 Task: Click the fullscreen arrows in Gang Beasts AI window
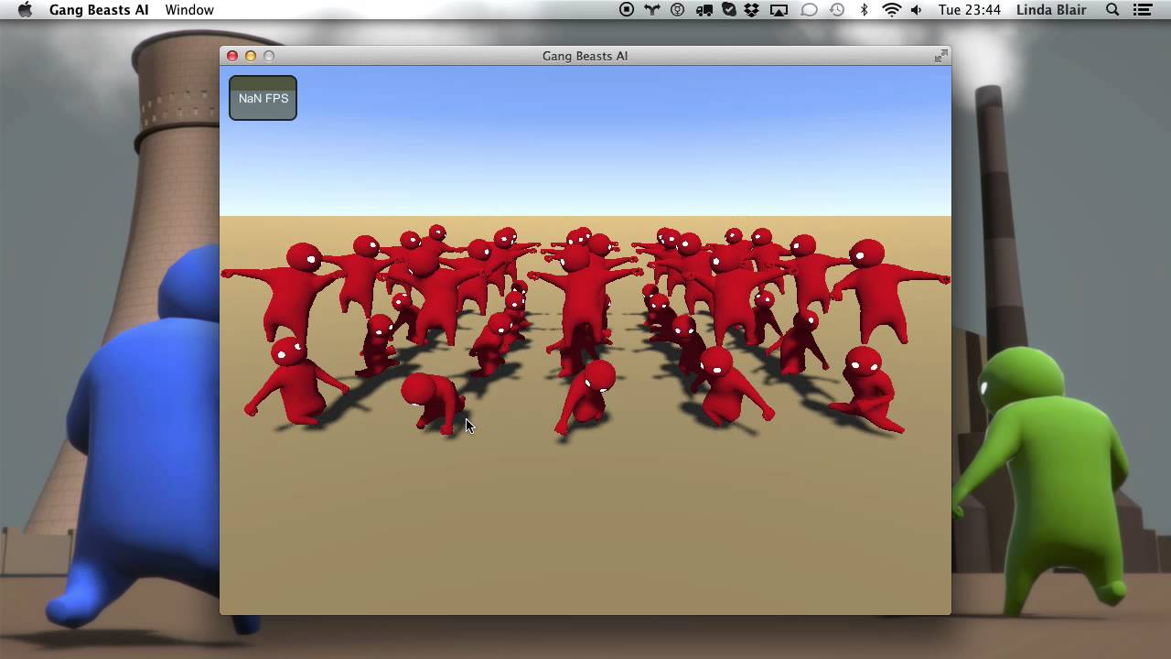click(x=940, y=56)
